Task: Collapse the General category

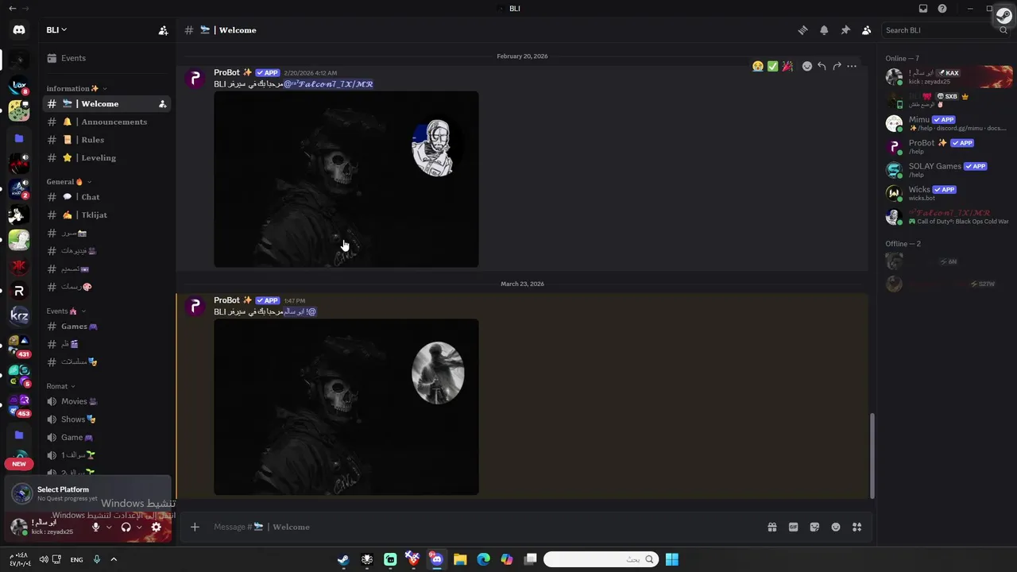Action: pos(68,182)
